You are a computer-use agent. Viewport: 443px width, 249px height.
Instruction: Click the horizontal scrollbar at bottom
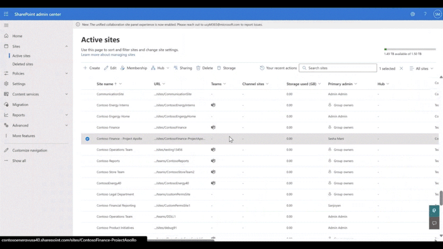(181, 240)
